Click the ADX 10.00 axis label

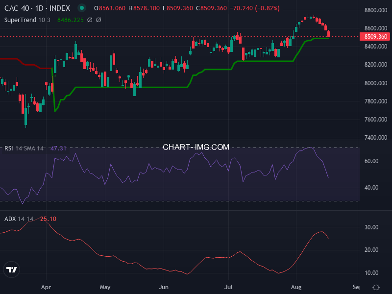click(x=371, y=273)
